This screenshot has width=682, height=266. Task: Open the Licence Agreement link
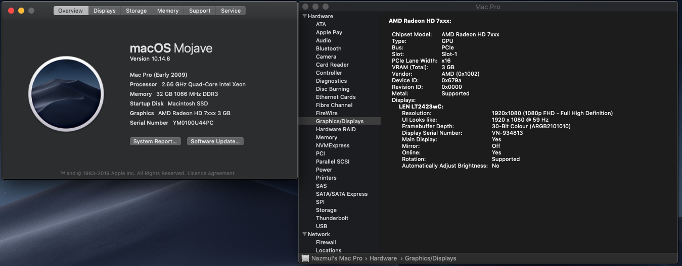point(211,173)
